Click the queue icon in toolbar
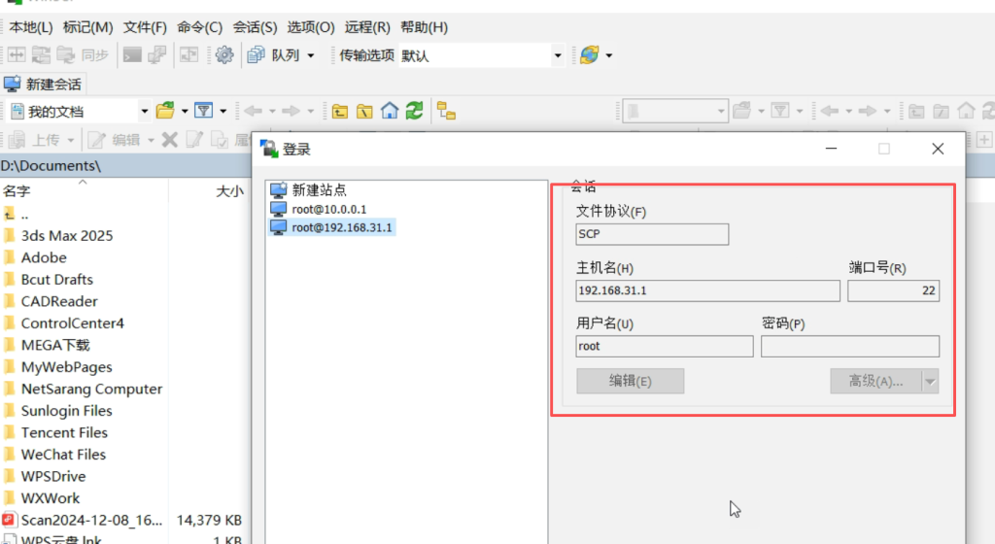Viewport: 995px width, 544px height. tap(257, 55)
